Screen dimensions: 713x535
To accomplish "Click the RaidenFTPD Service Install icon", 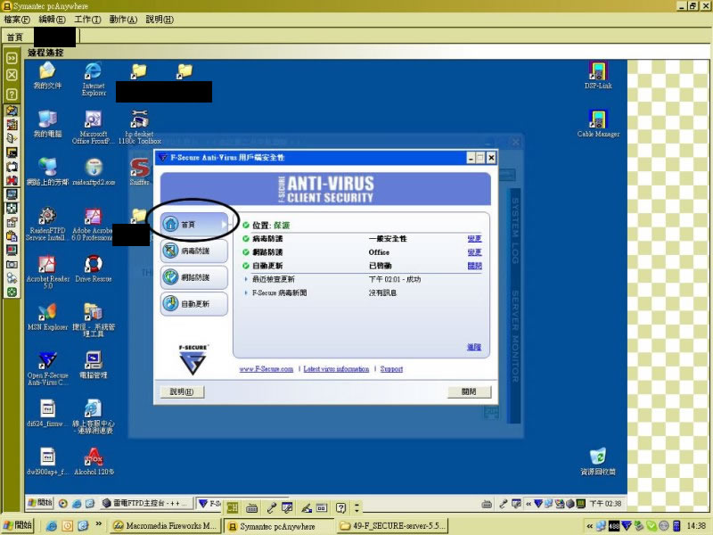I will point(47,224).
